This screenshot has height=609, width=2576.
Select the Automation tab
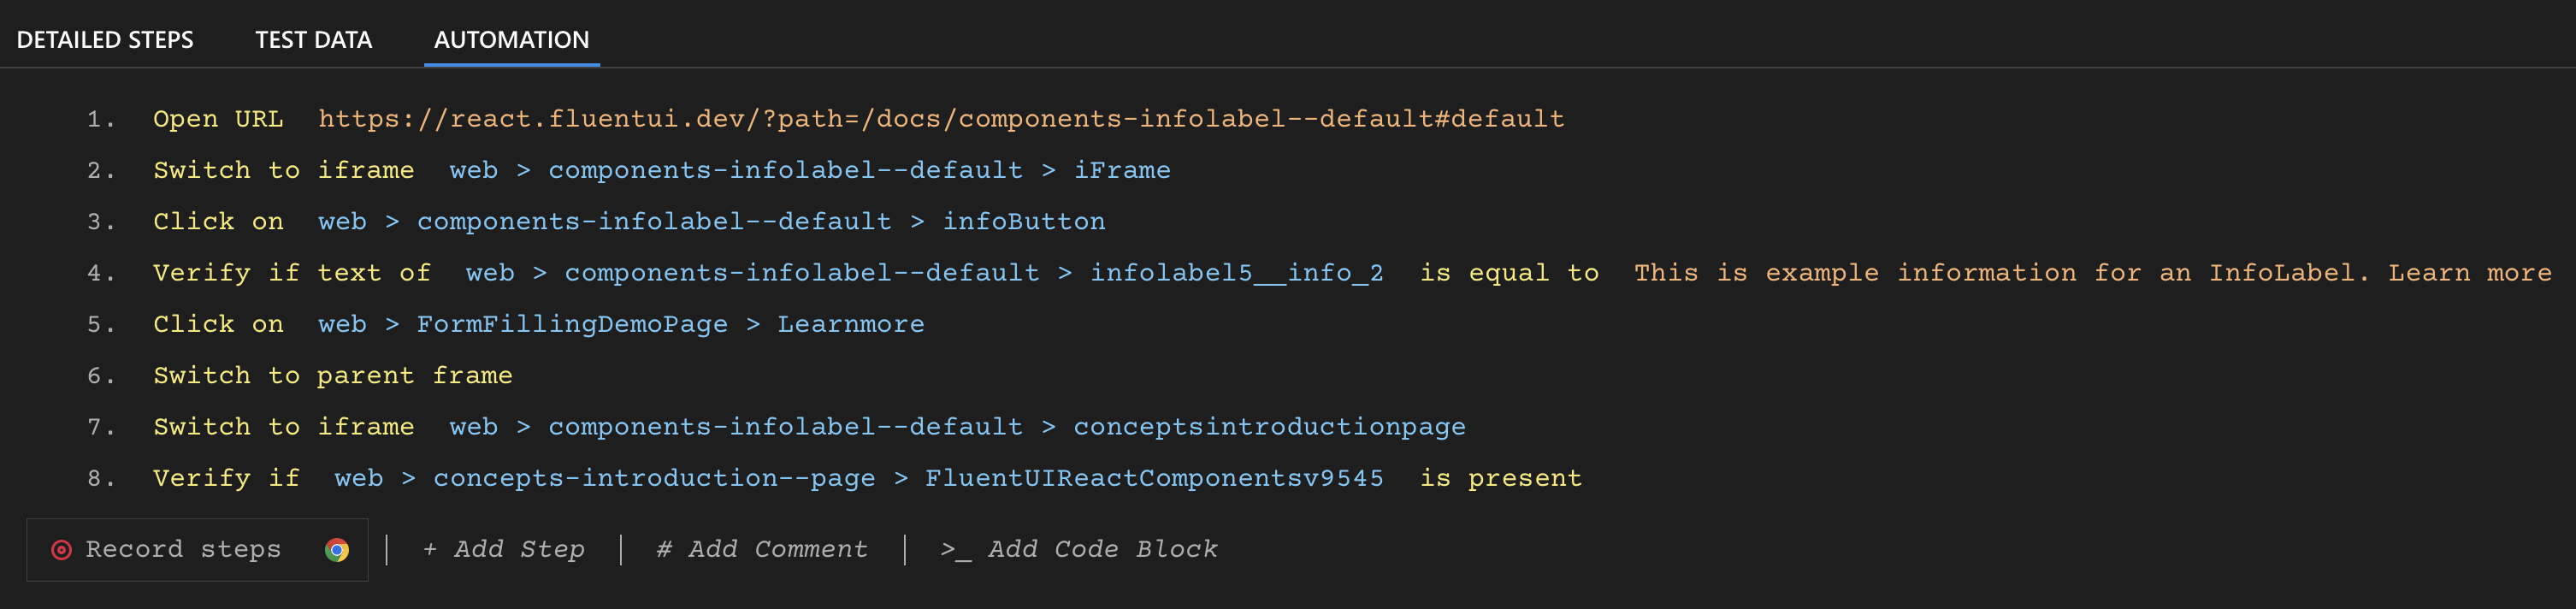pos(511,40)
